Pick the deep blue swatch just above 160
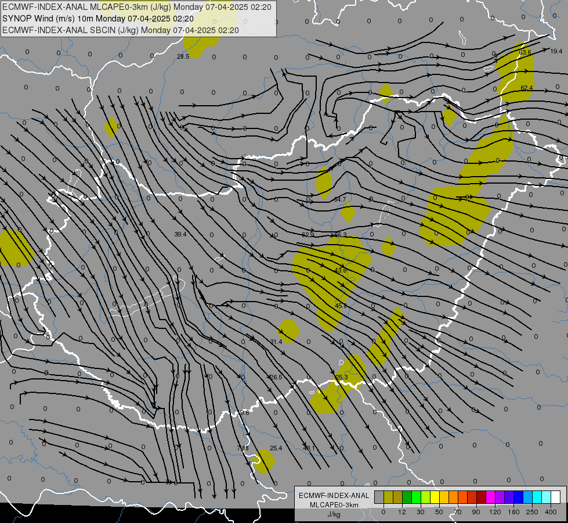The height and width of the screenshot is (523, 568). click(518, 497)
